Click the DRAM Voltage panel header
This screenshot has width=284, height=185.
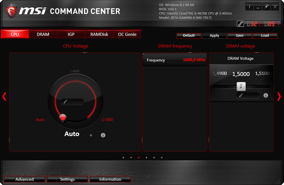(241, 59)
